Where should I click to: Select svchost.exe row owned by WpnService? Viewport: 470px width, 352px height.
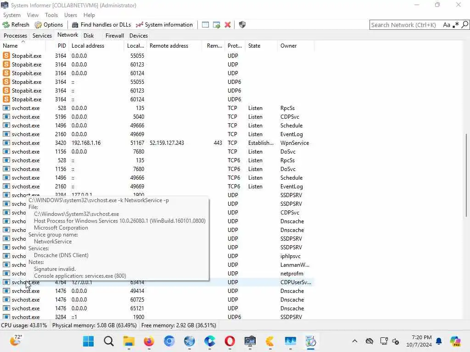pyautogui.click(x=157, y=143)
